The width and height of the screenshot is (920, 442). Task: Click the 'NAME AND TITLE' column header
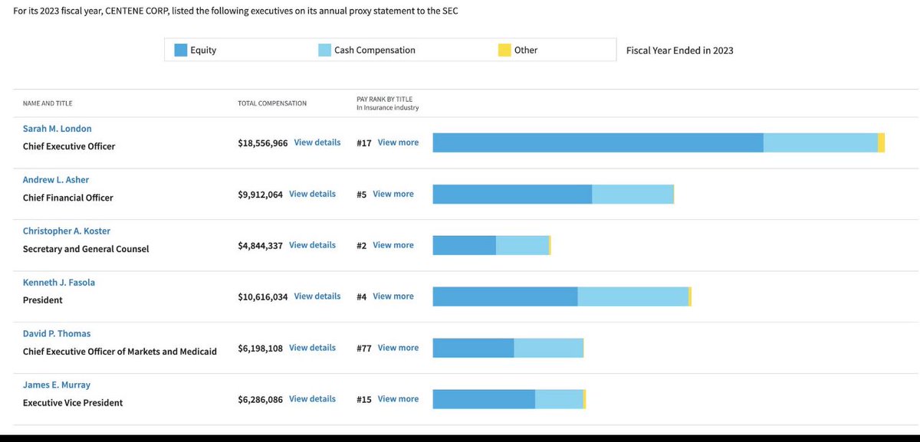coord(48,103)
